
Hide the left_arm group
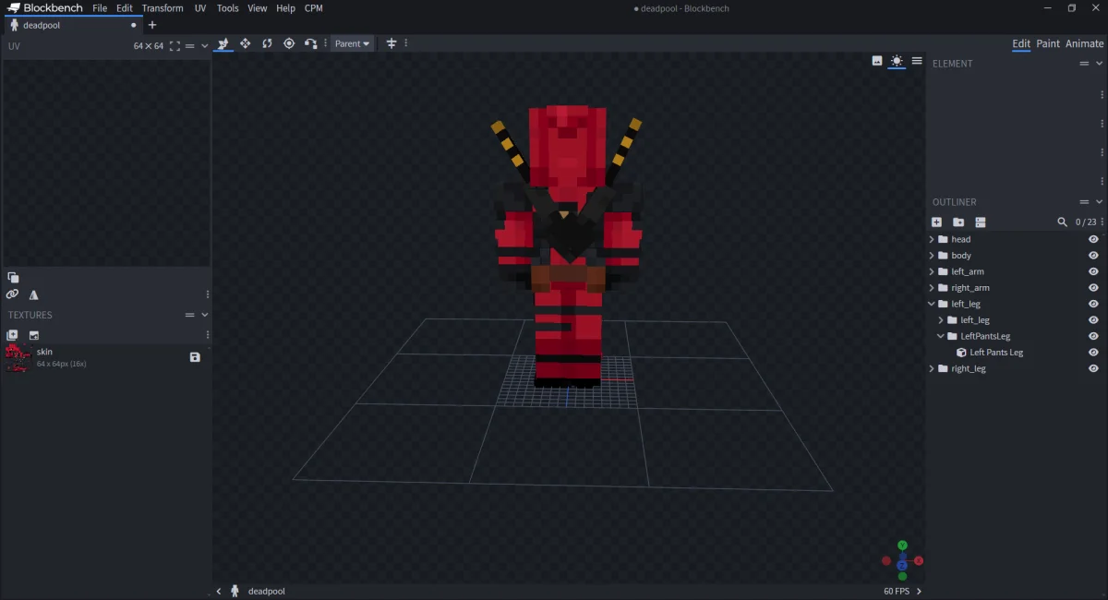(x=1093, y=271)
